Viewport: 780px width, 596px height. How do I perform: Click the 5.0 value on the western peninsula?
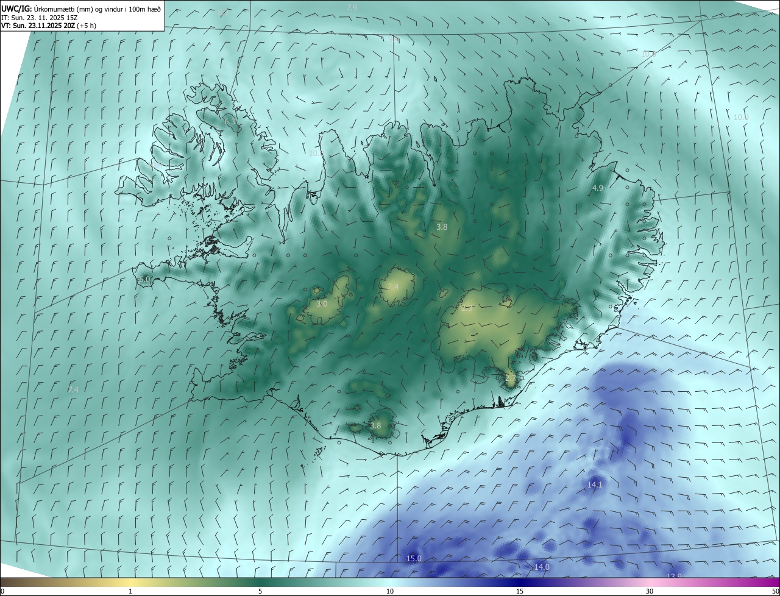point(144,279)
